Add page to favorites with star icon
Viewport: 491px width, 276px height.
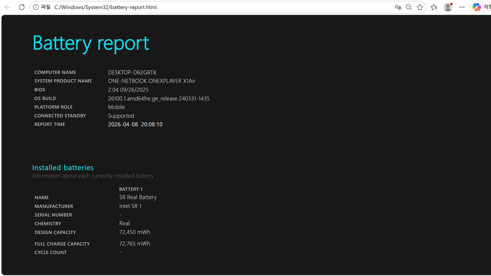[x=420, y=7]
